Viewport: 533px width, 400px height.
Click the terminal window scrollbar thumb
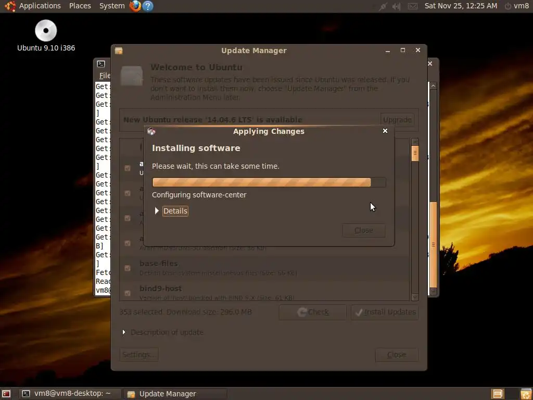pyautogui.click(x=433, y=245)
